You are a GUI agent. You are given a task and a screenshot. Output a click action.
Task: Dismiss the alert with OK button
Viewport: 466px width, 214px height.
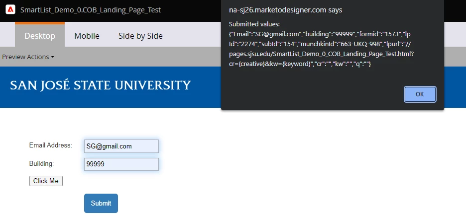[420, 94]
